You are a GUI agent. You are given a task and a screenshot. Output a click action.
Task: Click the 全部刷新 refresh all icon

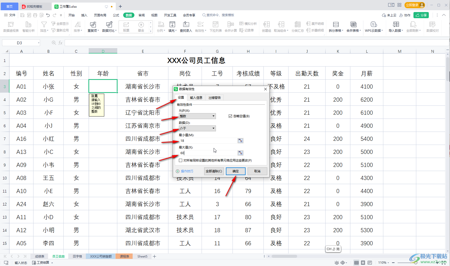pos(413,26)
